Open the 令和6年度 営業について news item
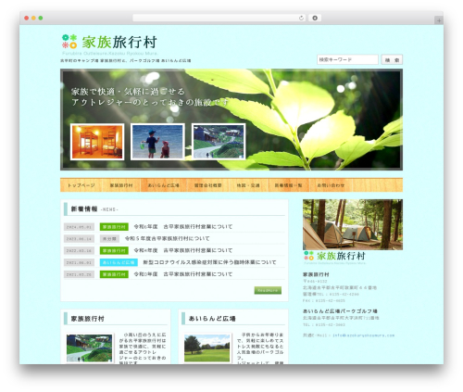Viewport: 463px width, 392px height. 183,227
